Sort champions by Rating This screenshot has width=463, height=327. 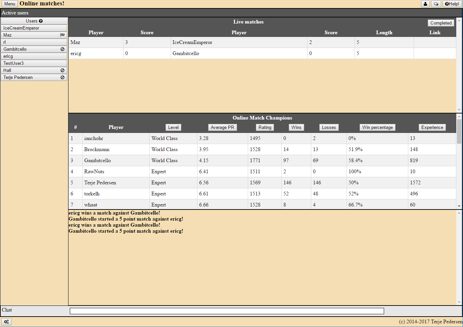pos(265,127)
